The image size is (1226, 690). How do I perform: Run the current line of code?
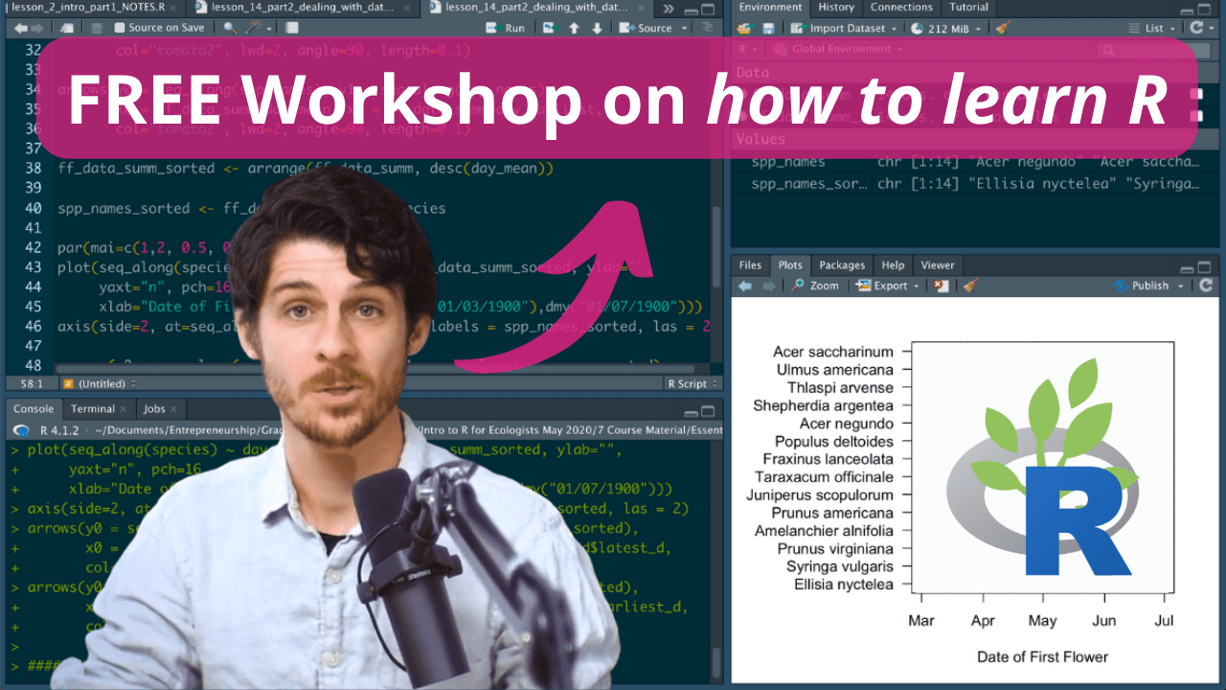pyautogui.click(x=505, y=27)
